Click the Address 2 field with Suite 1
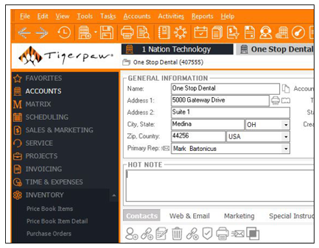 230,113
